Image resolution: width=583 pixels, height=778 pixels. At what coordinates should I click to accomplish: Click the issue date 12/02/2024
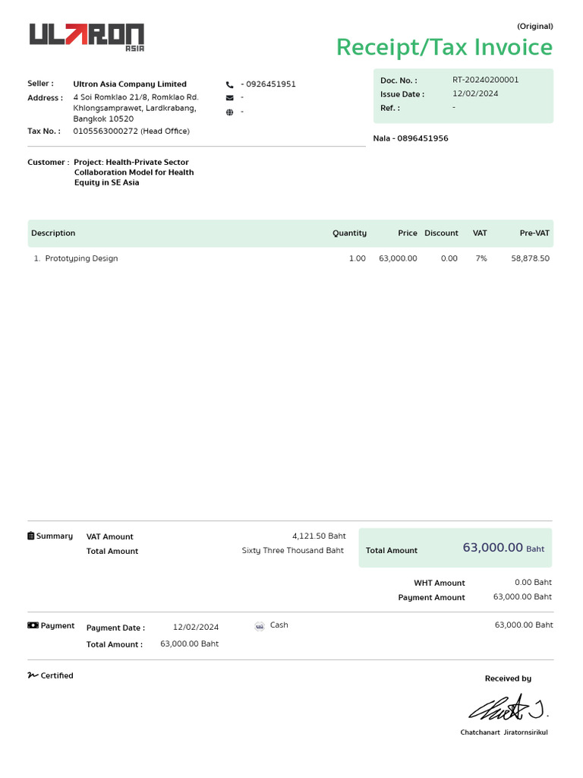click(475, 93)
